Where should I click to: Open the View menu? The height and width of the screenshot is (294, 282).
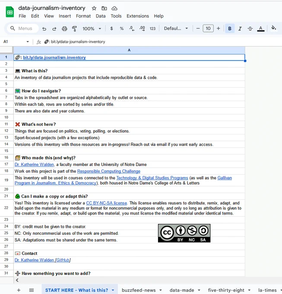(49, 16)
